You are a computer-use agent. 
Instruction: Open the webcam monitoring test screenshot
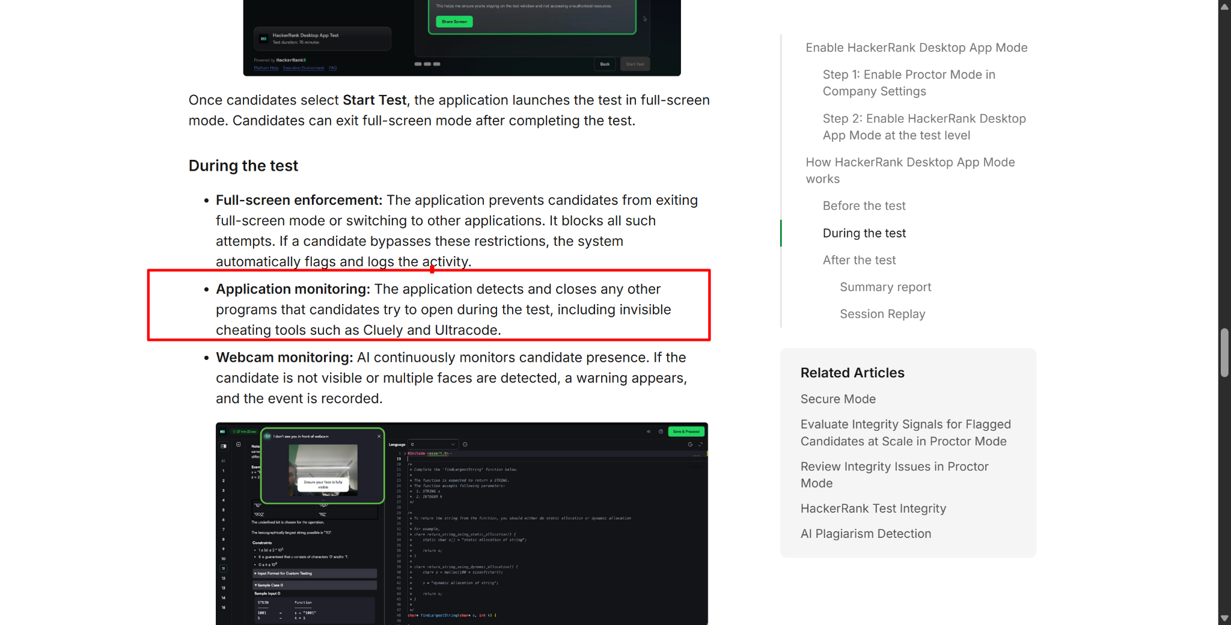[462, 523]
